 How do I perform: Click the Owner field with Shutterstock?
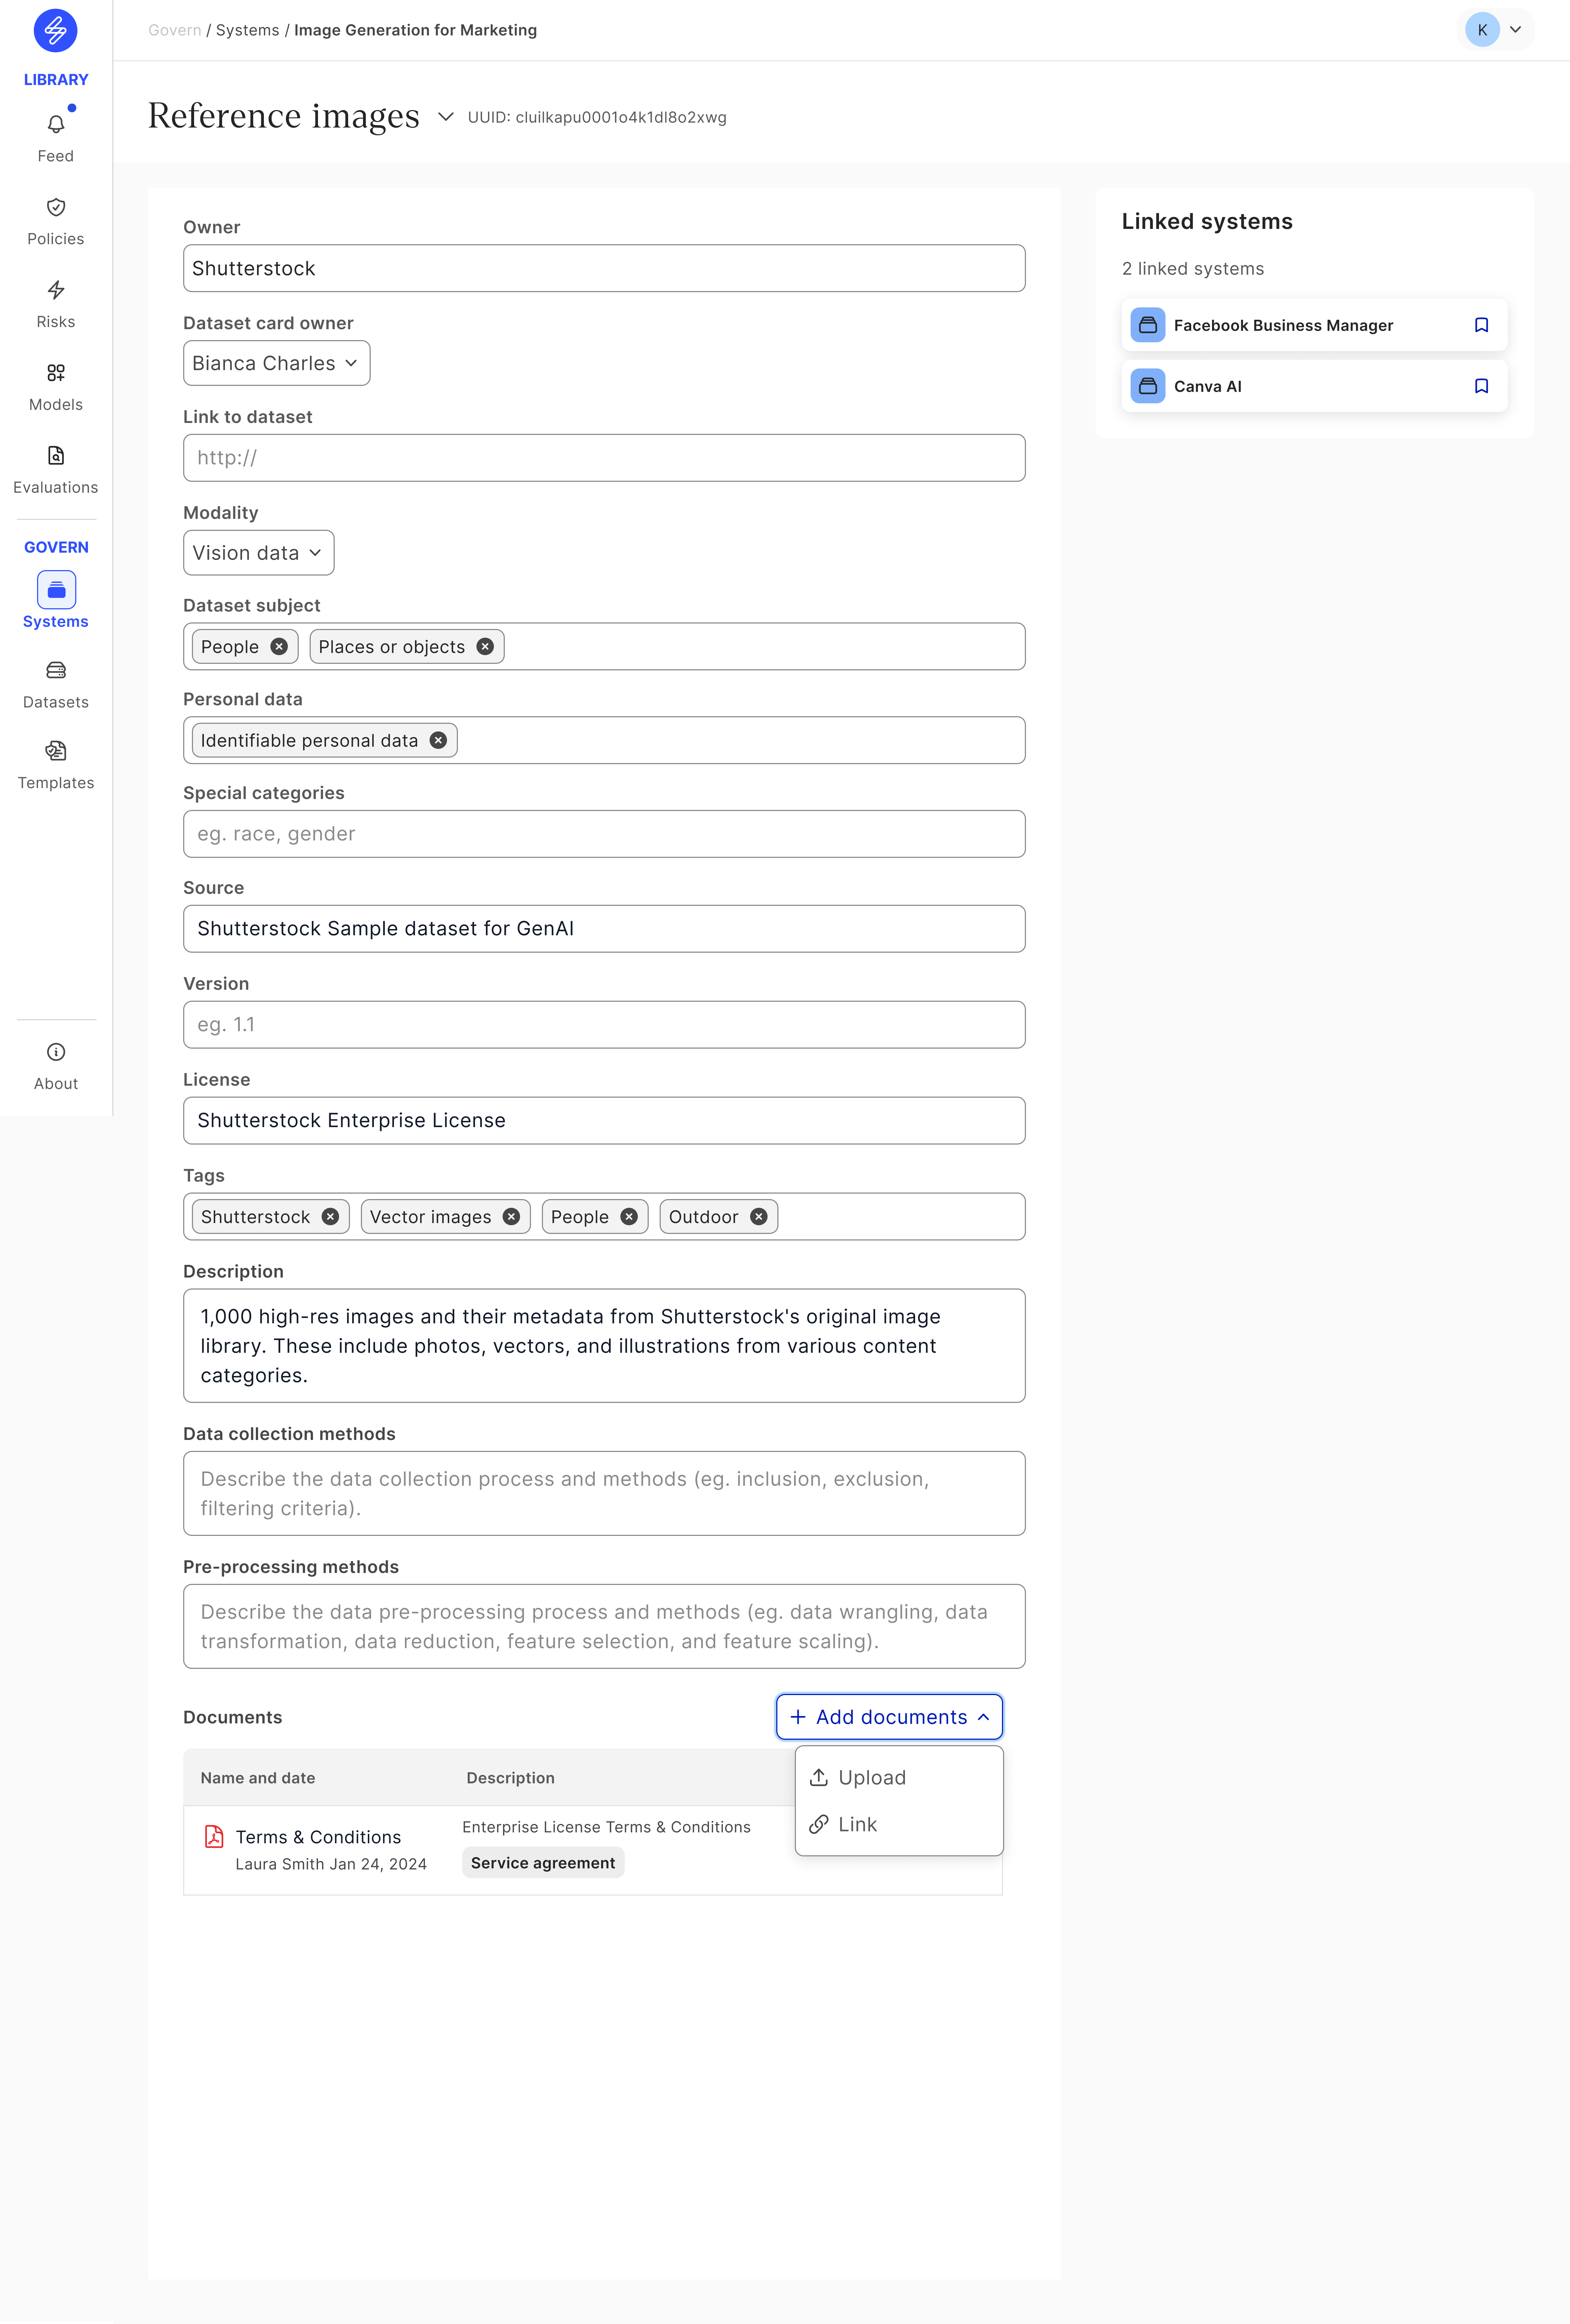pyautogui.click(x=604, y=268)
